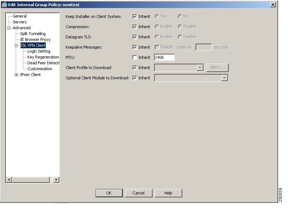Open Split Tunneling settings
288x216 pixels.
point(33,34)
